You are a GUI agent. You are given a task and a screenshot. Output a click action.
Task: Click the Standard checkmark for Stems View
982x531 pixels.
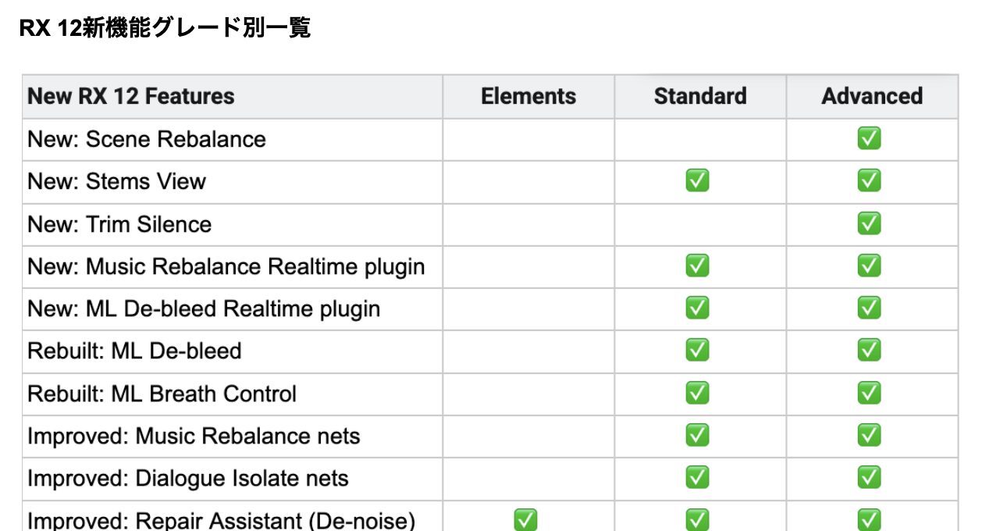(697, 181)
